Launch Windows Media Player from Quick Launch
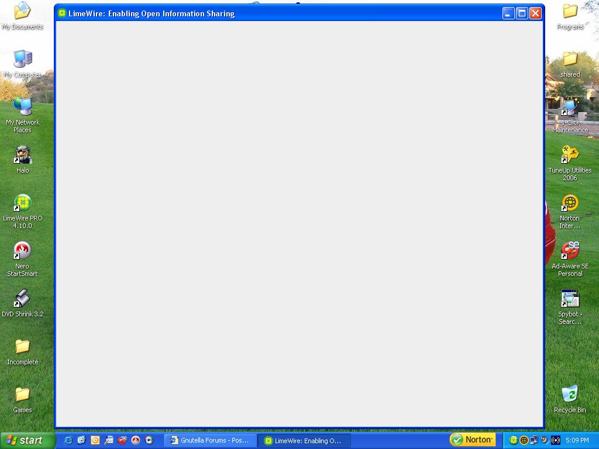 pos(149,440)
